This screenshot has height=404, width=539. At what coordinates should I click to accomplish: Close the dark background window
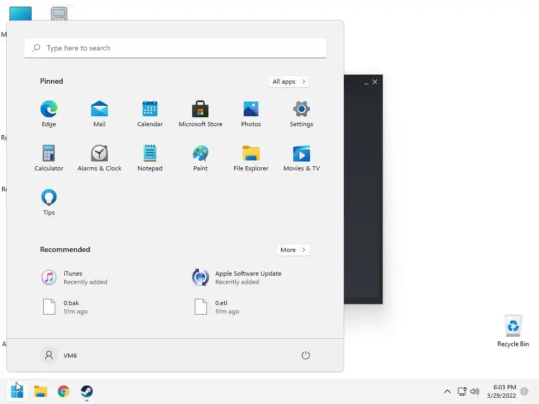(x=375, y=82)
